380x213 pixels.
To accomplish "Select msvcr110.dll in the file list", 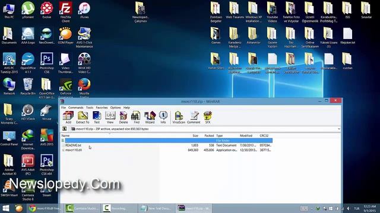I will coord(74,150).
